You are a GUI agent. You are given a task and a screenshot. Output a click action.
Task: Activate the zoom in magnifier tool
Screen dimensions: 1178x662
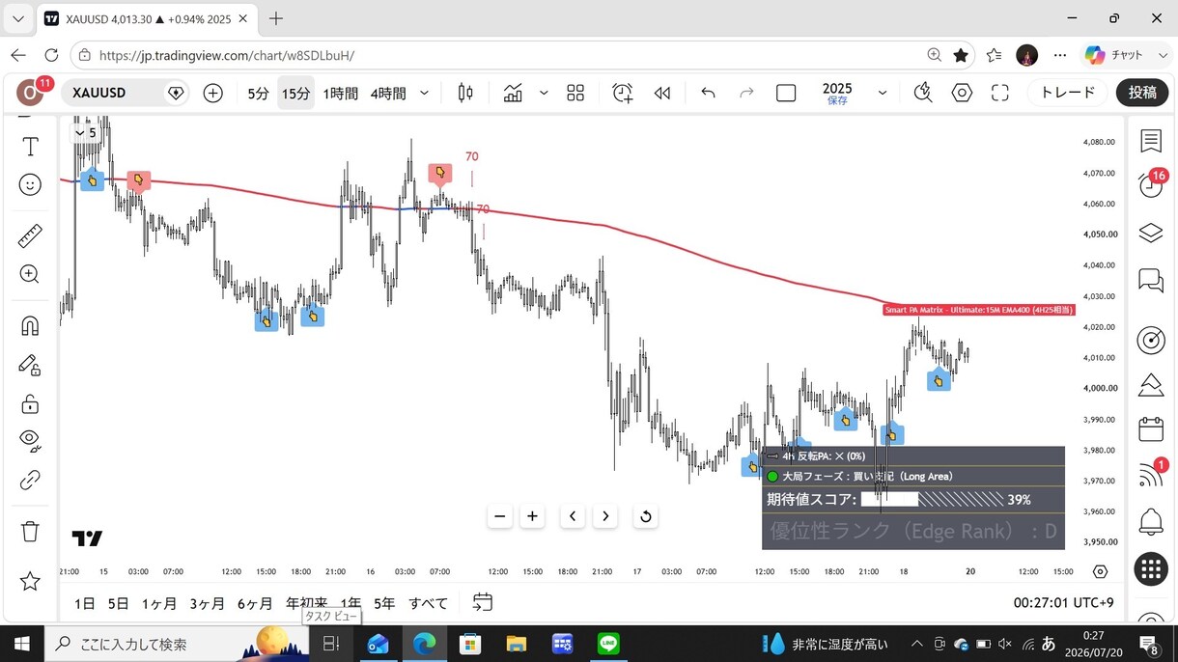click(30, 274)
